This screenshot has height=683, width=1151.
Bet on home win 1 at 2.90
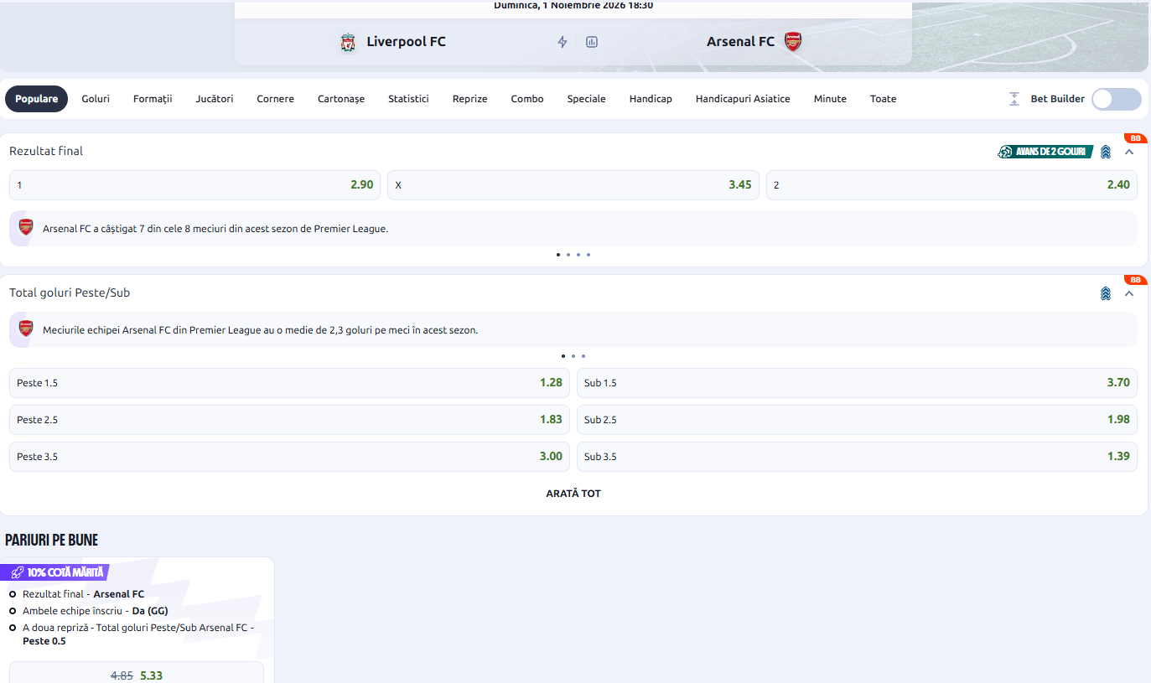click(194, 185)
